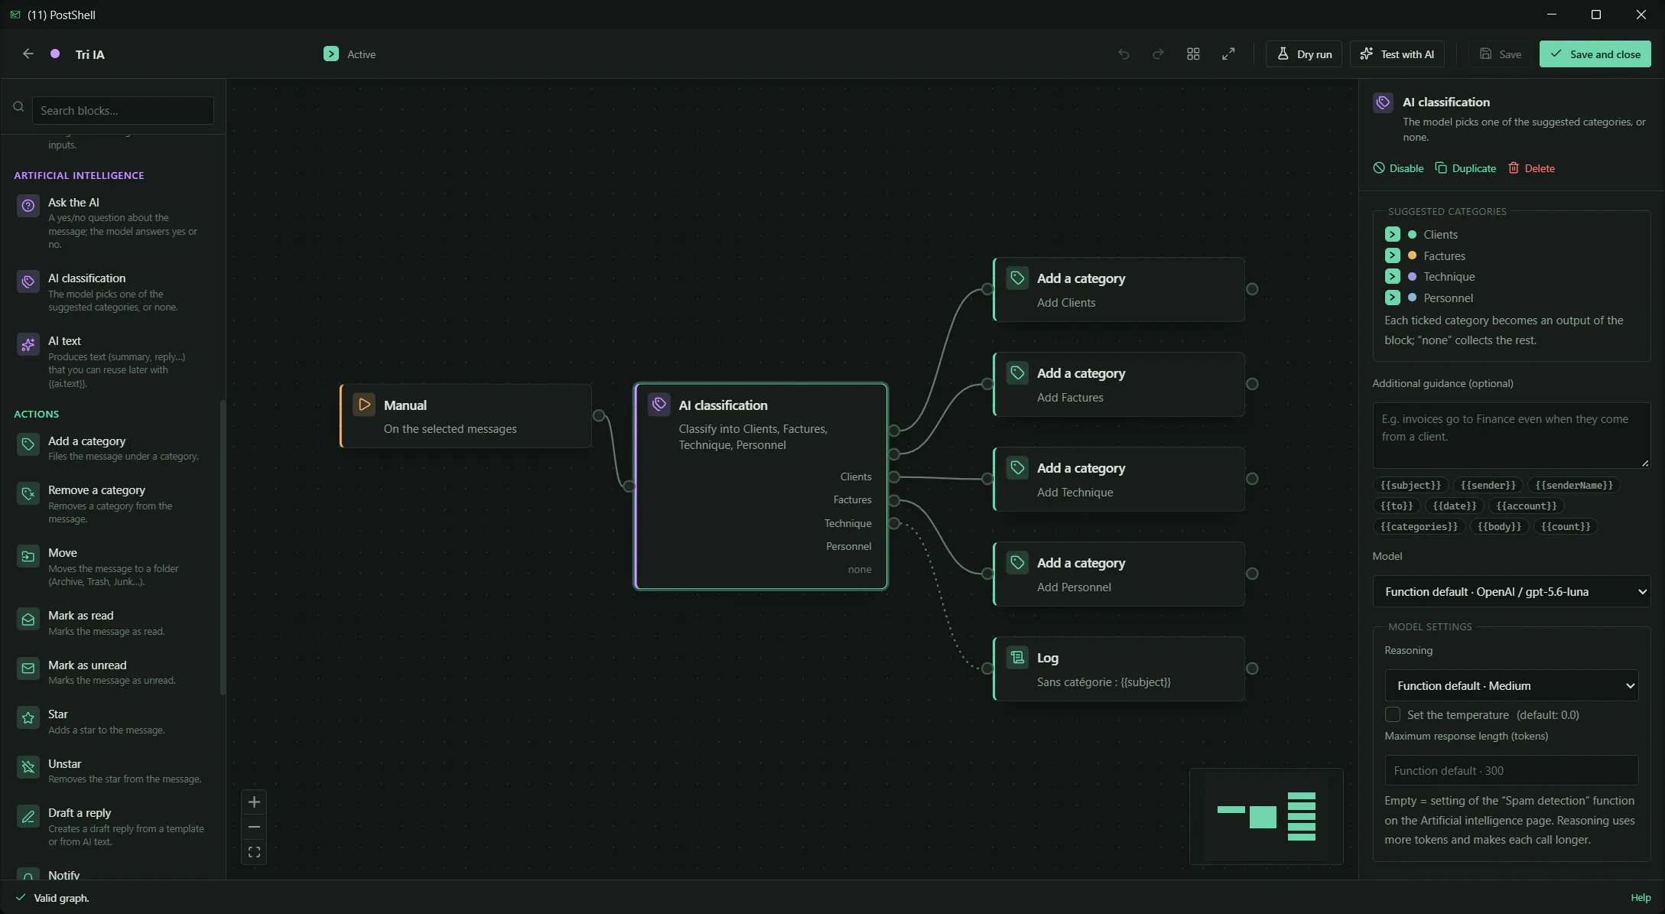Click the undo arrow icon
1665x914 pixels.
[1124, 54]
